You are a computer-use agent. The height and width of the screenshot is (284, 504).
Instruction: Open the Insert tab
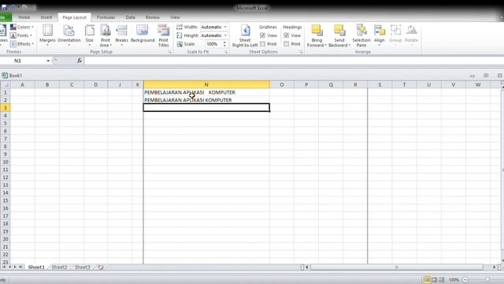(x=46, y=17)
